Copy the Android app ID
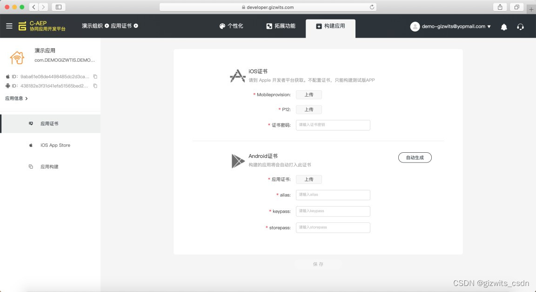The width and height of the screenshot is (536, 292). pos(95,86)
